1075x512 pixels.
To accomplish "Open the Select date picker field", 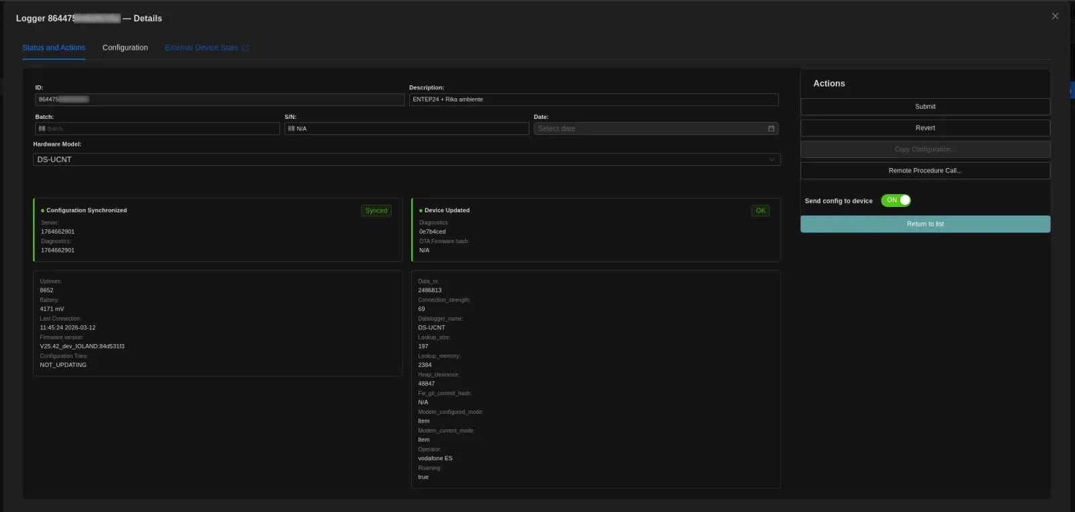I will pos(656,128).
